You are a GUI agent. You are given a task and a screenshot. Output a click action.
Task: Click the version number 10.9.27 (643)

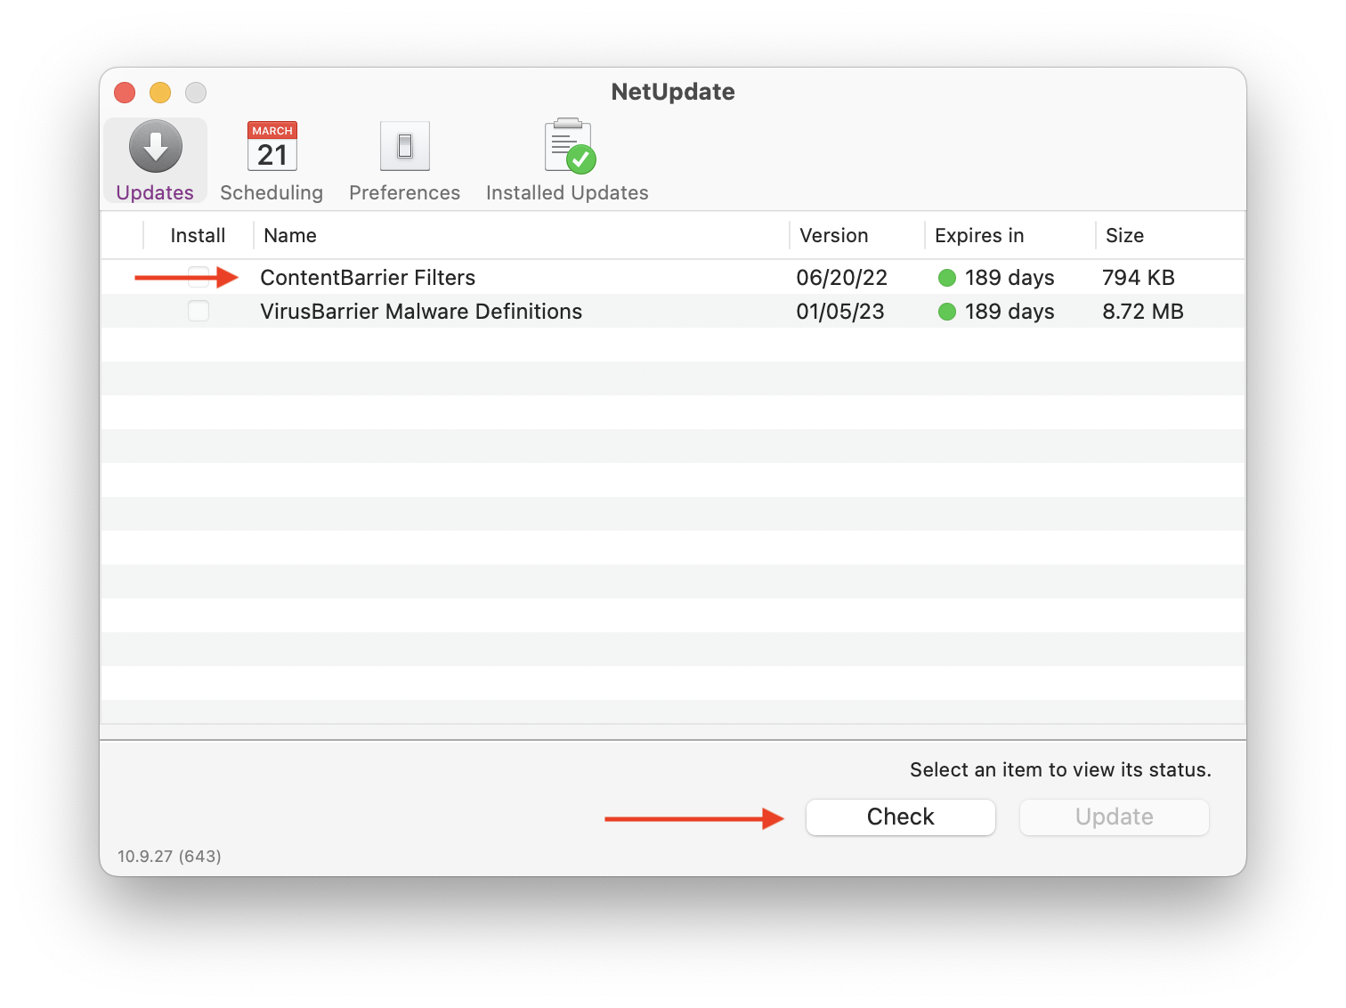pos(169,856)
